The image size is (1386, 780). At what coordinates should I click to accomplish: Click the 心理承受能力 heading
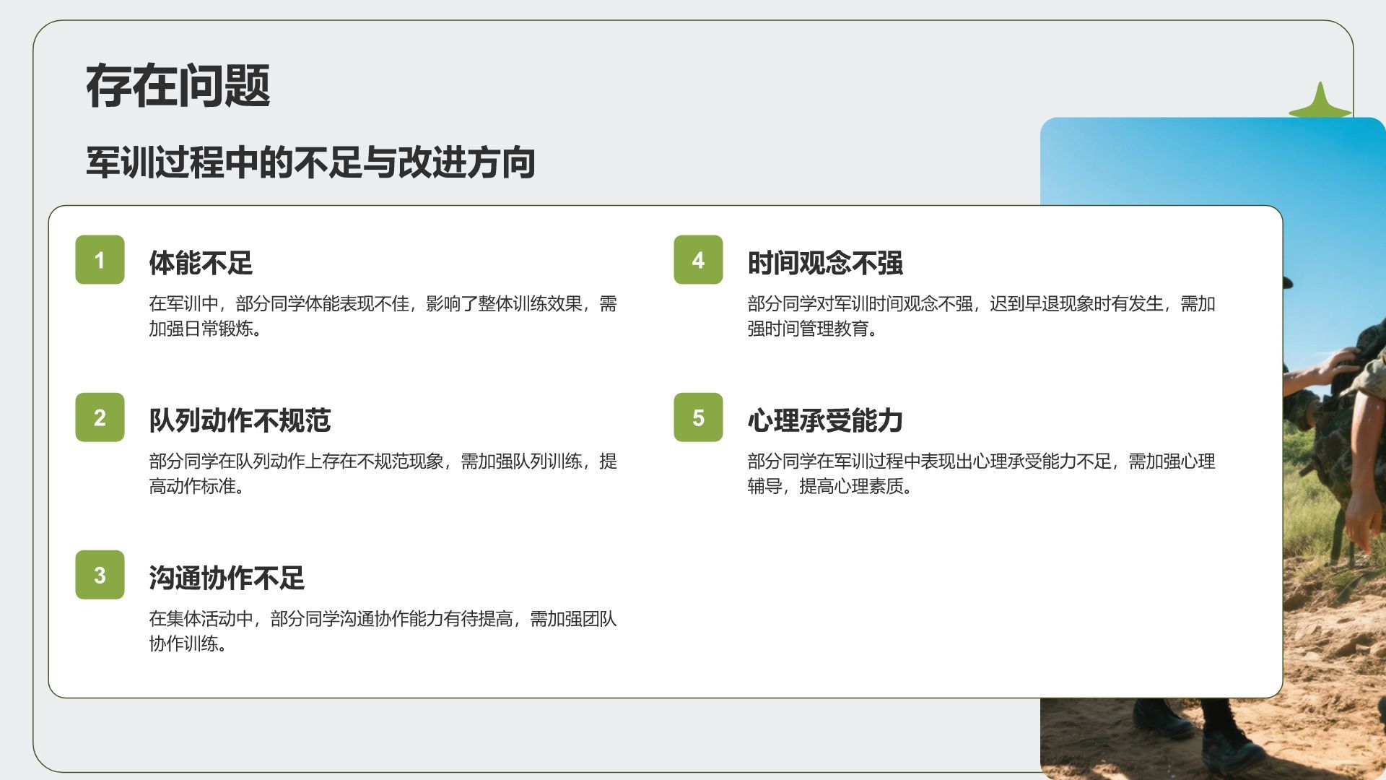tap(825, 420)
